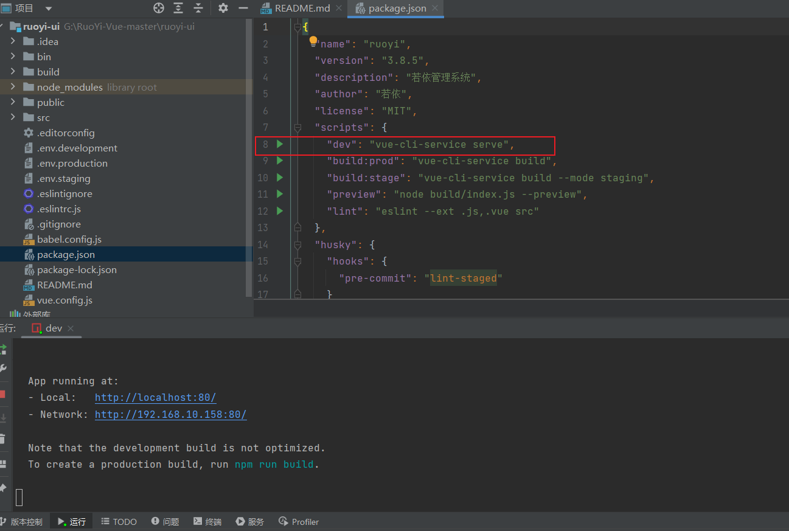Close the dev run tab
This screenshot has height=531, width=789.
pos(70,328)
